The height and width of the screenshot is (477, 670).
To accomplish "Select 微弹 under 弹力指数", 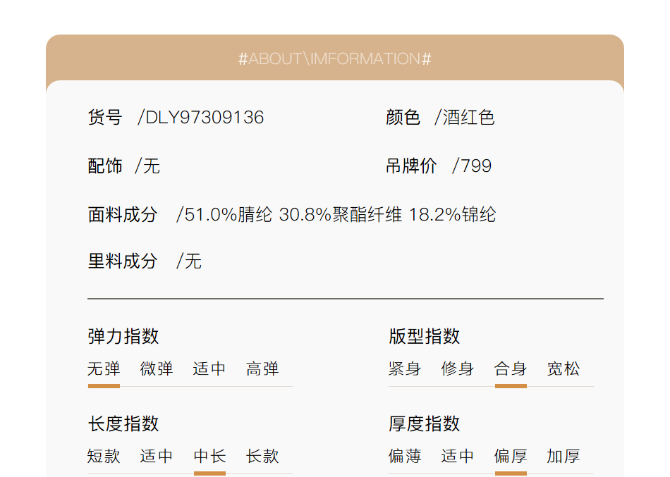I will point(157,369).
